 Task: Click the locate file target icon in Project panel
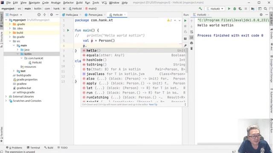[x=39, y=15]
